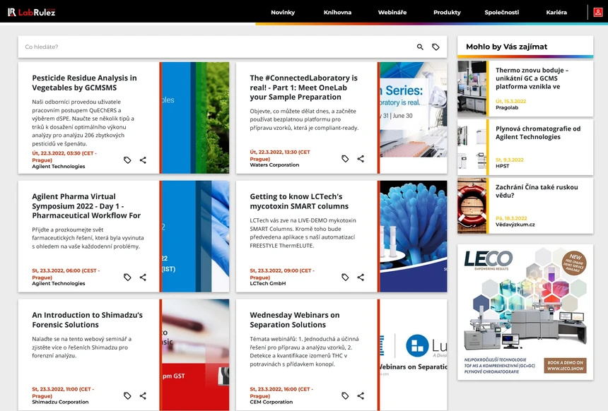608x411 pixels.
Task: Click the share icon on the Shimadzu Forensic Solutions card
Action: (x=143, y=395)
